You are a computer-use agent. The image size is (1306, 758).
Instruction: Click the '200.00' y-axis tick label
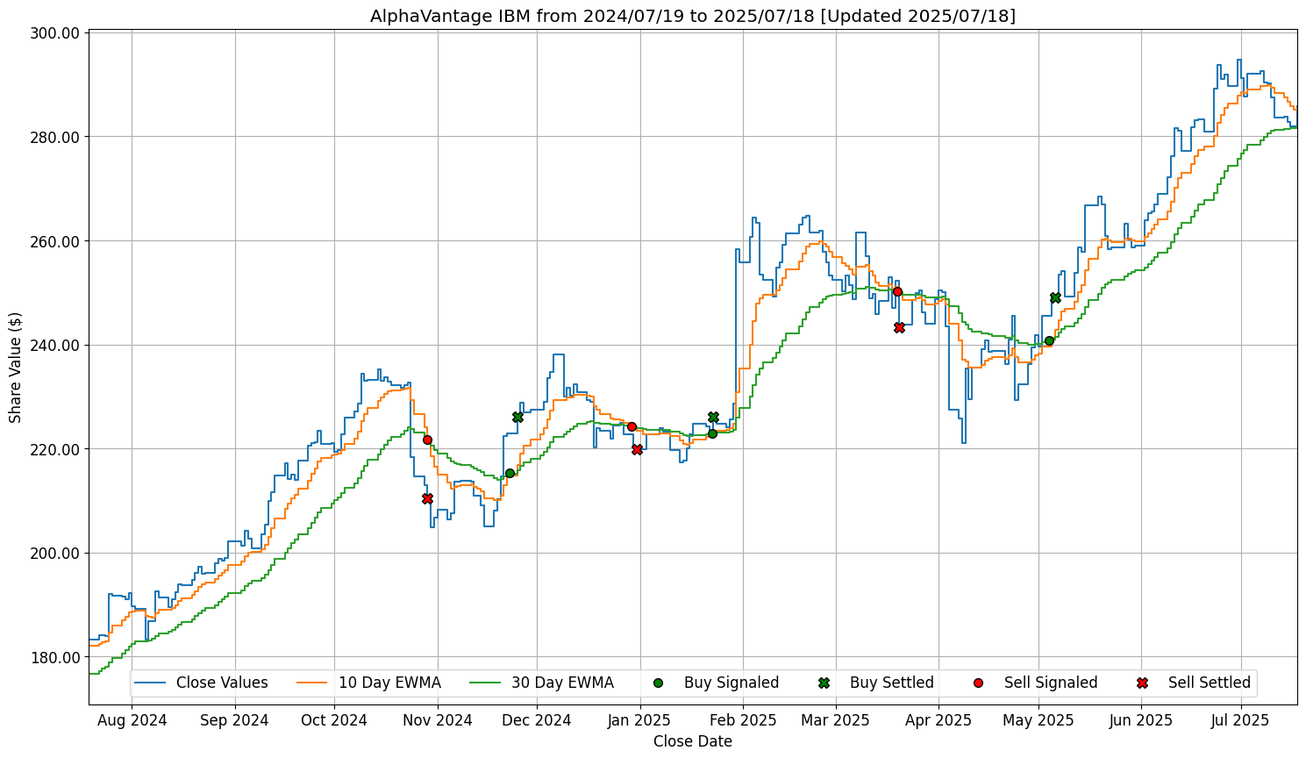tap(56, 554)
